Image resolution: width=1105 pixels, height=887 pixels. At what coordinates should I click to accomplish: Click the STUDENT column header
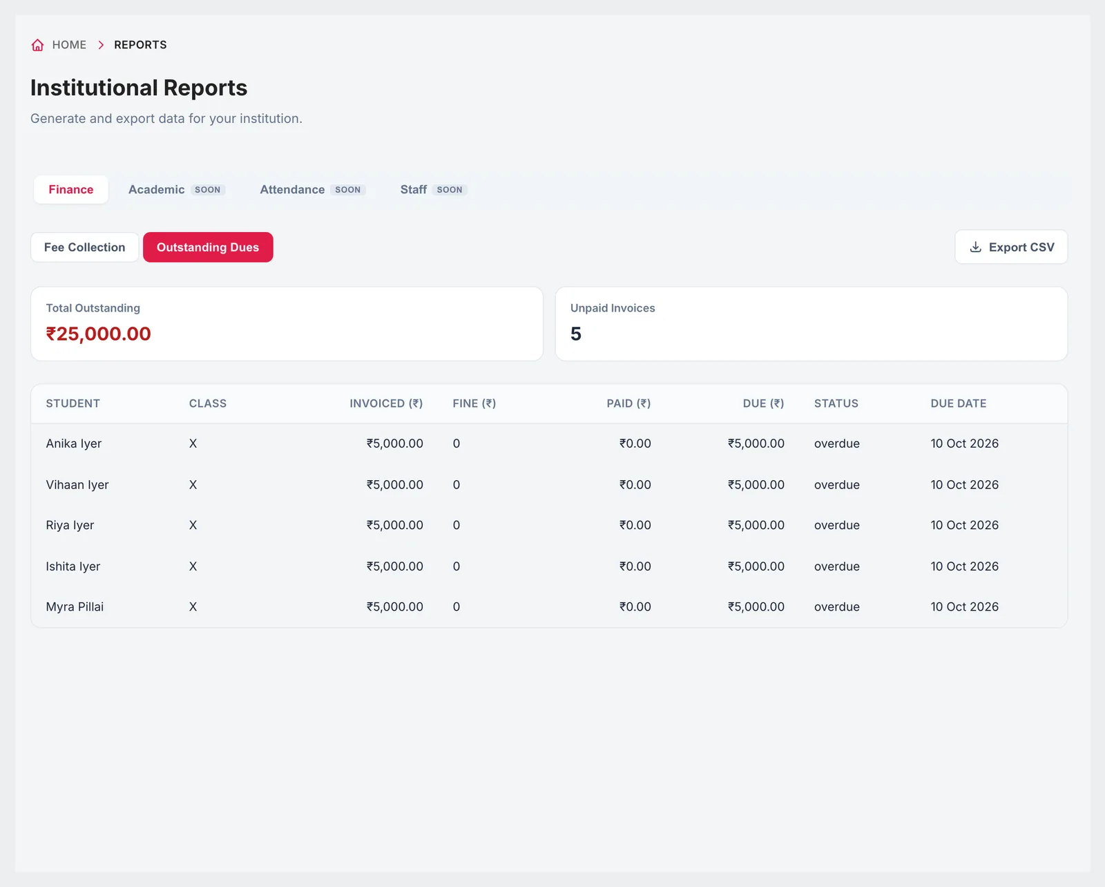pos(73,403)
